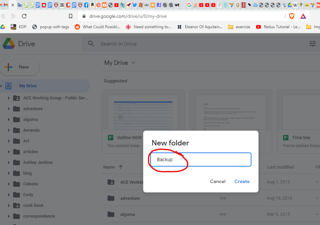Open the 'What Could Possibl...' Reddit bookmark
This screenshot has width=320, height=225.
click(97, 27)
